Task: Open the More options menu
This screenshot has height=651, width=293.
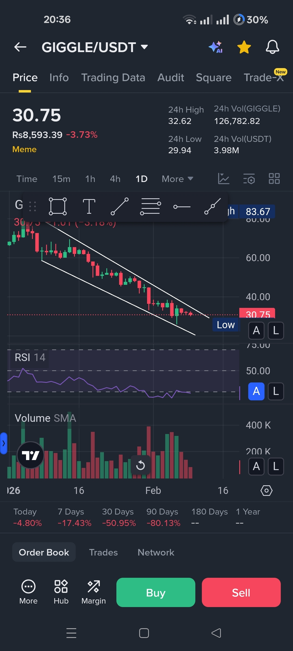Action: click(28, 592)
